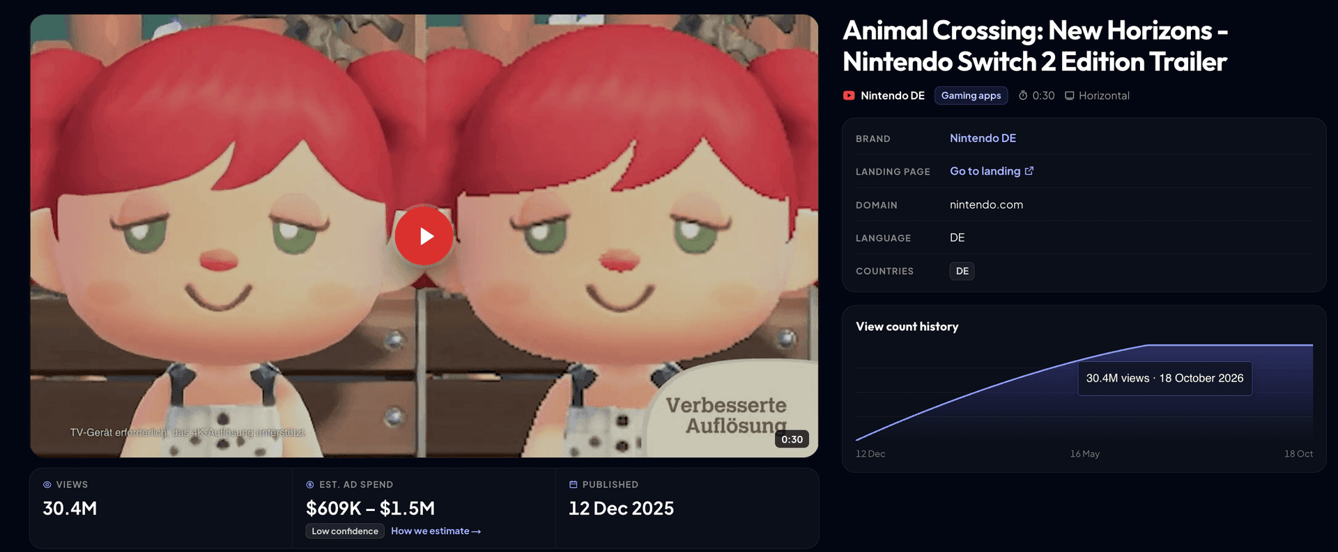Click the Low confidence badge

345,531
